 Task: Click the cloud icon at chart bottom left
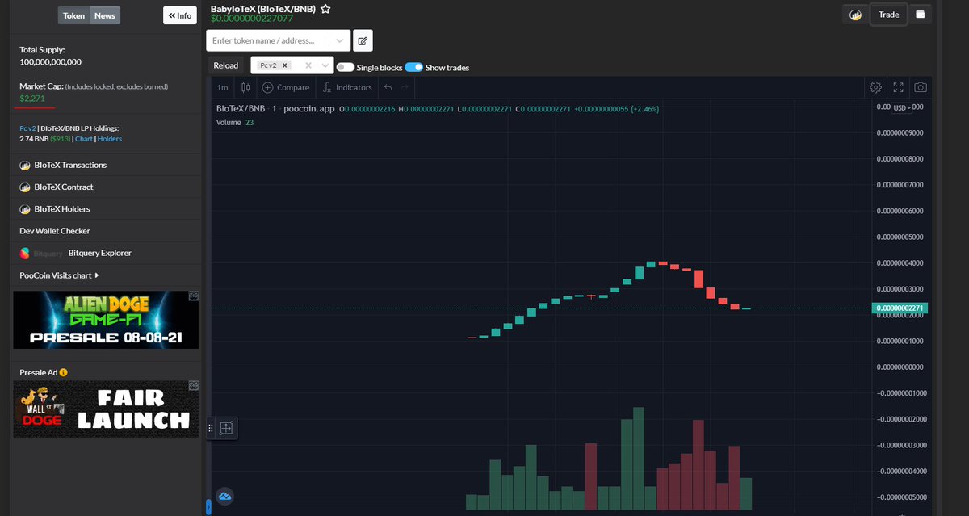point(225,495)
